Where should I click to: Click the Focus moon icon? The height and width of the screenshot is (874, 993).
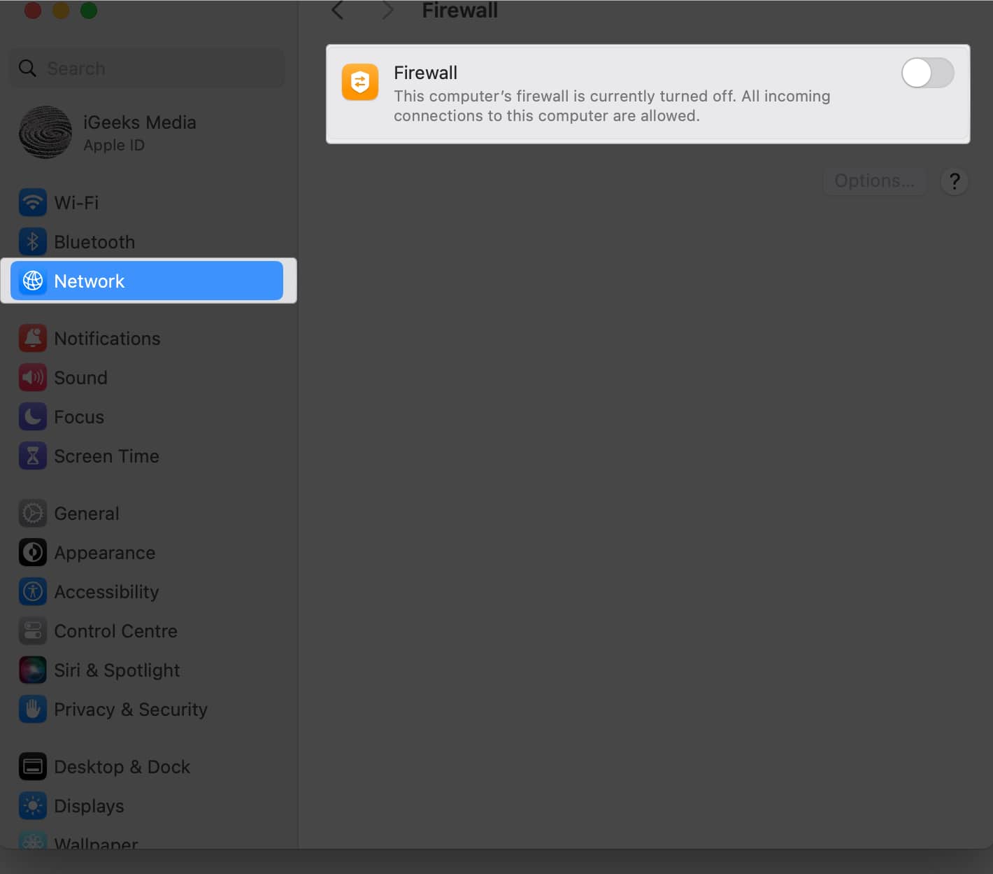click(32, 417)
